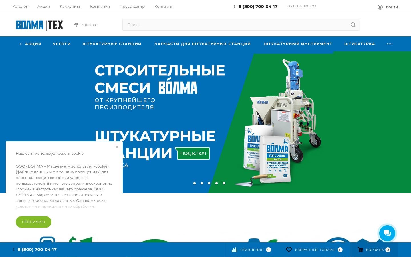Select the first banner slider dot
The width and height of the screenshot is (411, 257).
pyautogui.click(x=194, y=183)
